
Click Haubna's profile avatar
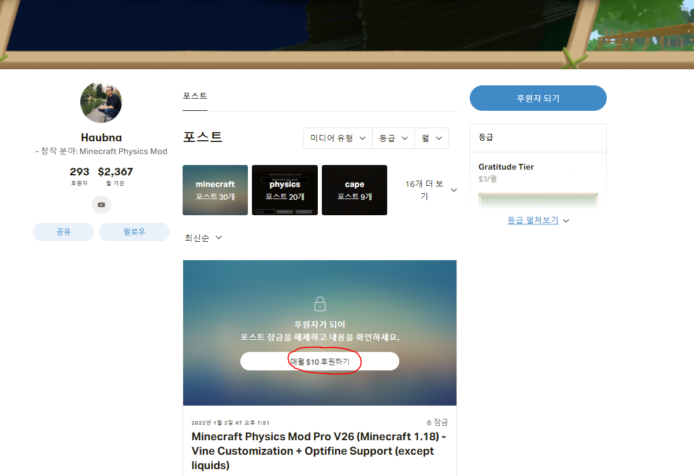click(101, 102)
